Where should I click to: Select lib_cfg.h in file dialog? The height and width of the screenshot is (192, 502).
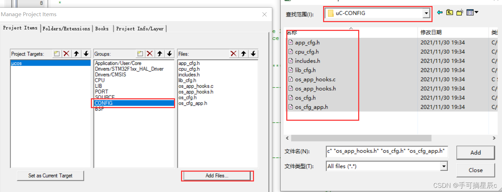pyautogui.click(x=305, y=70)
